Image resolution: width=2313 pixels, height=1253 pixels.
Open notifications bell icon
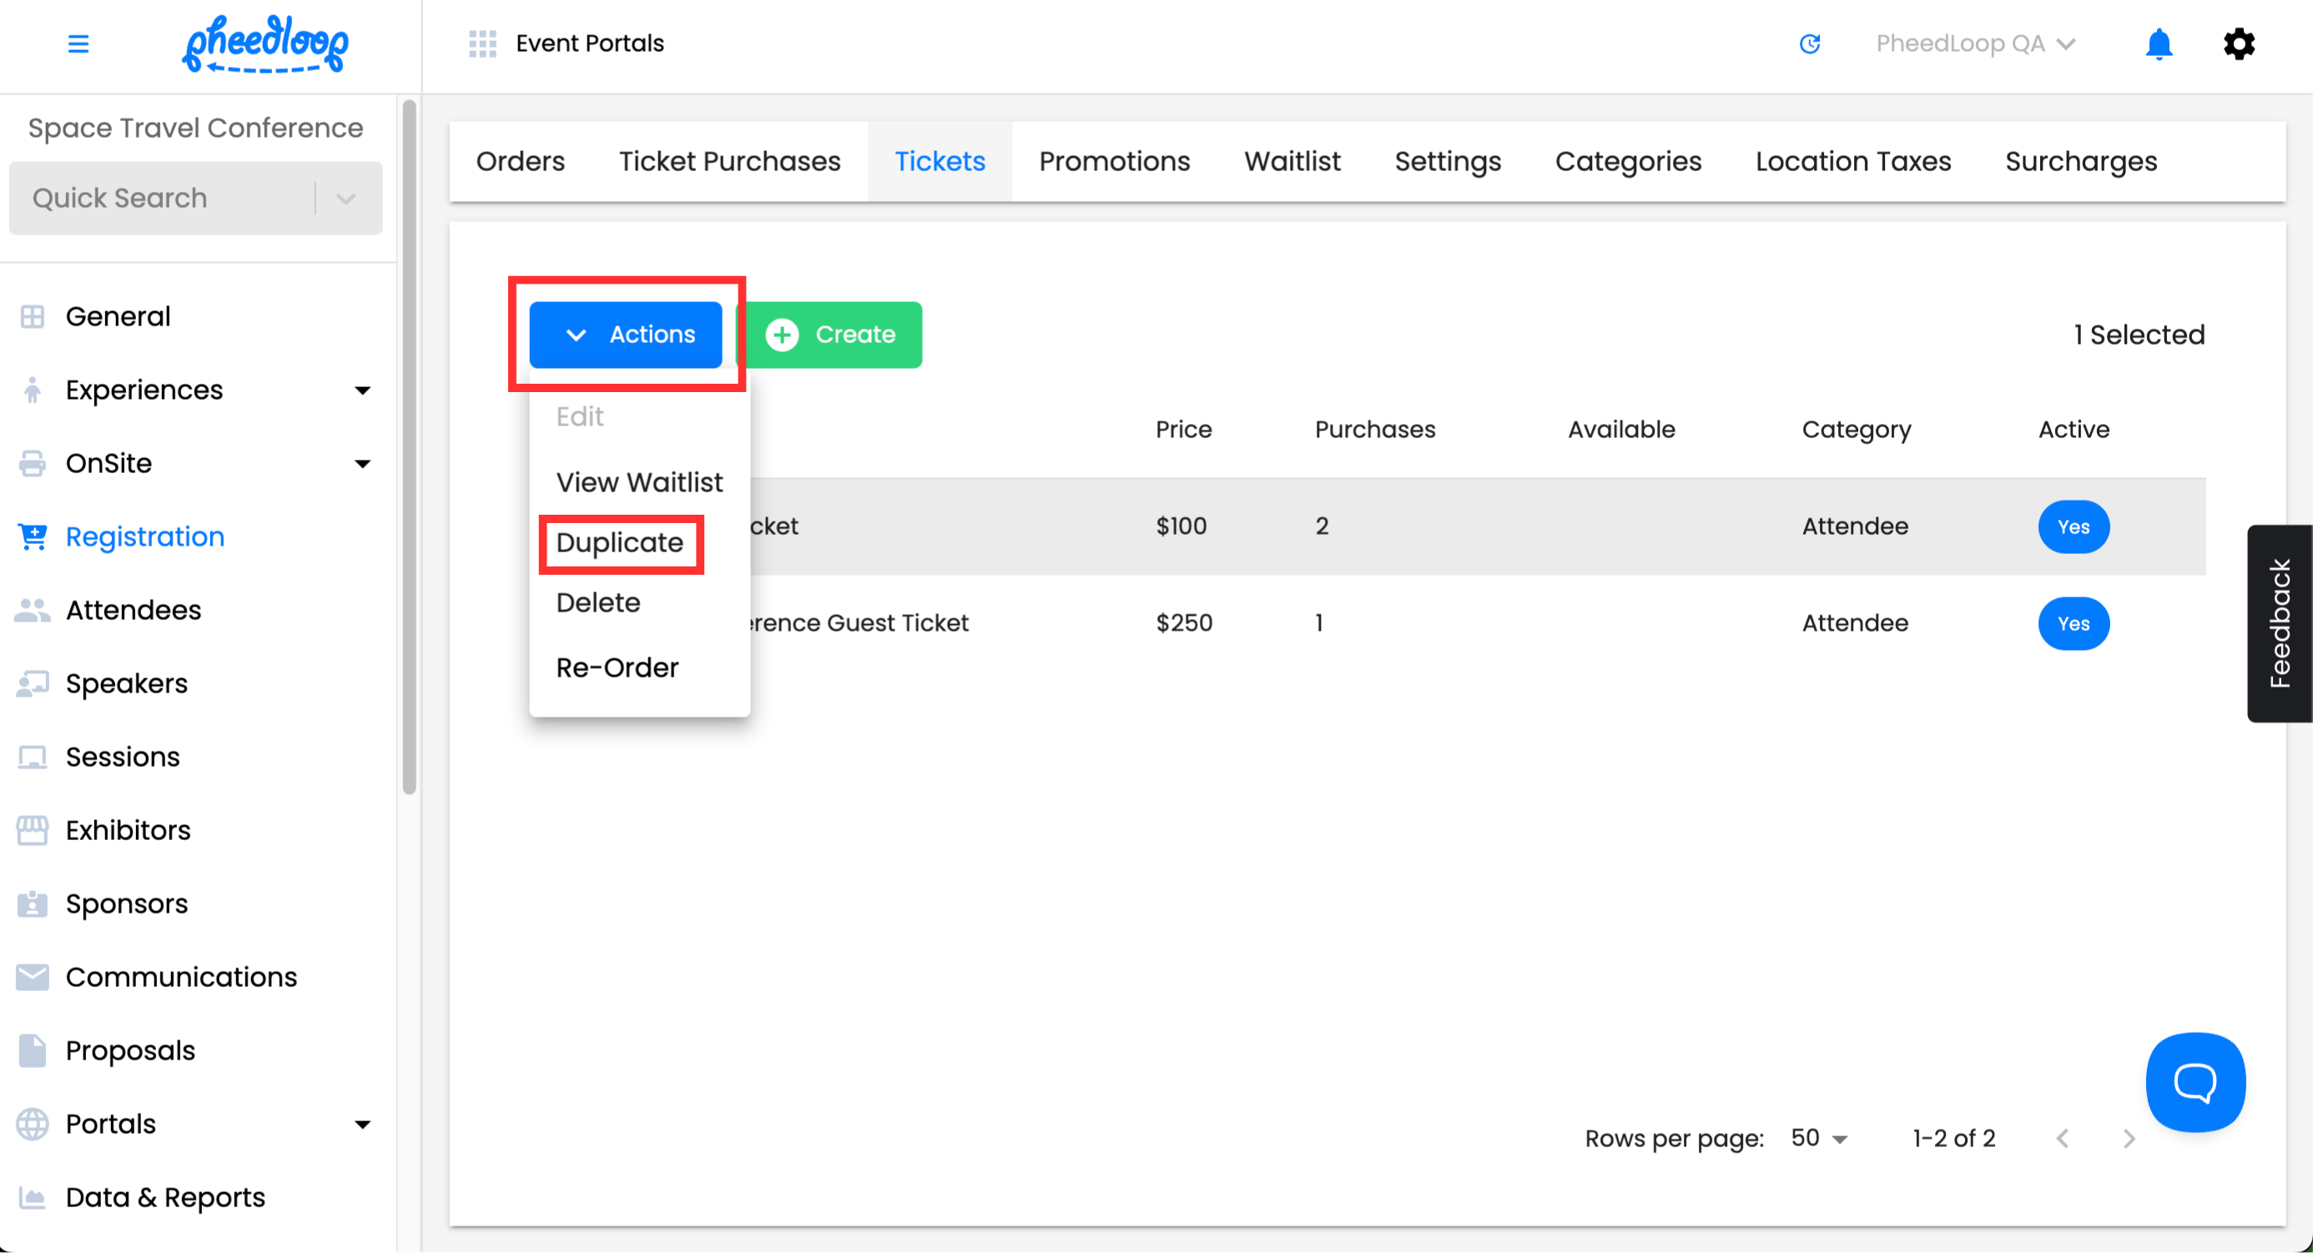(2158, 43)
